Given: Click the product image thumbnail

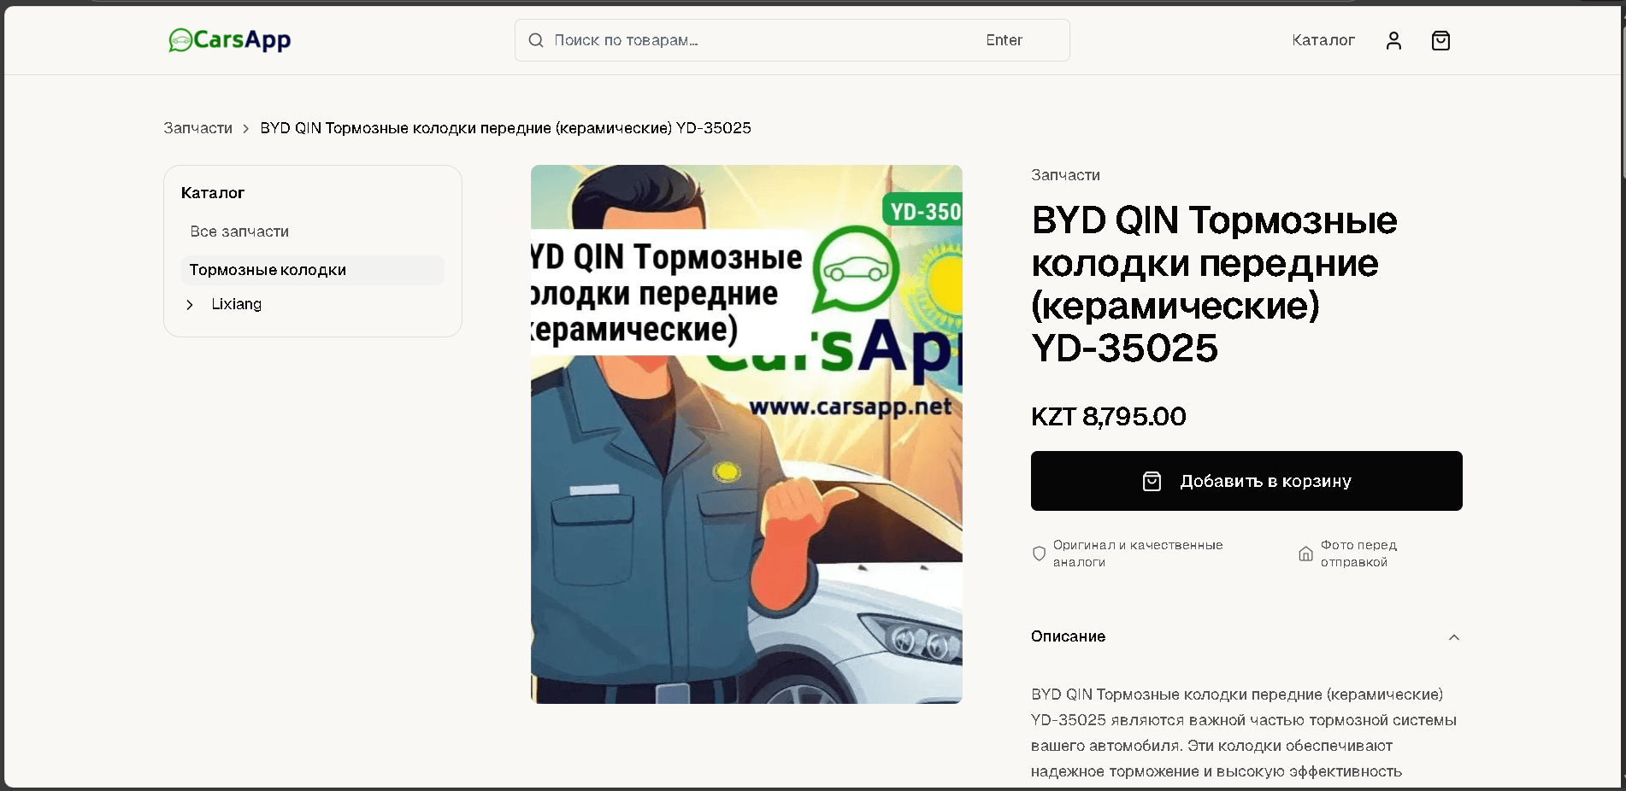Looking at the screenshot, I should click(746, 434).
